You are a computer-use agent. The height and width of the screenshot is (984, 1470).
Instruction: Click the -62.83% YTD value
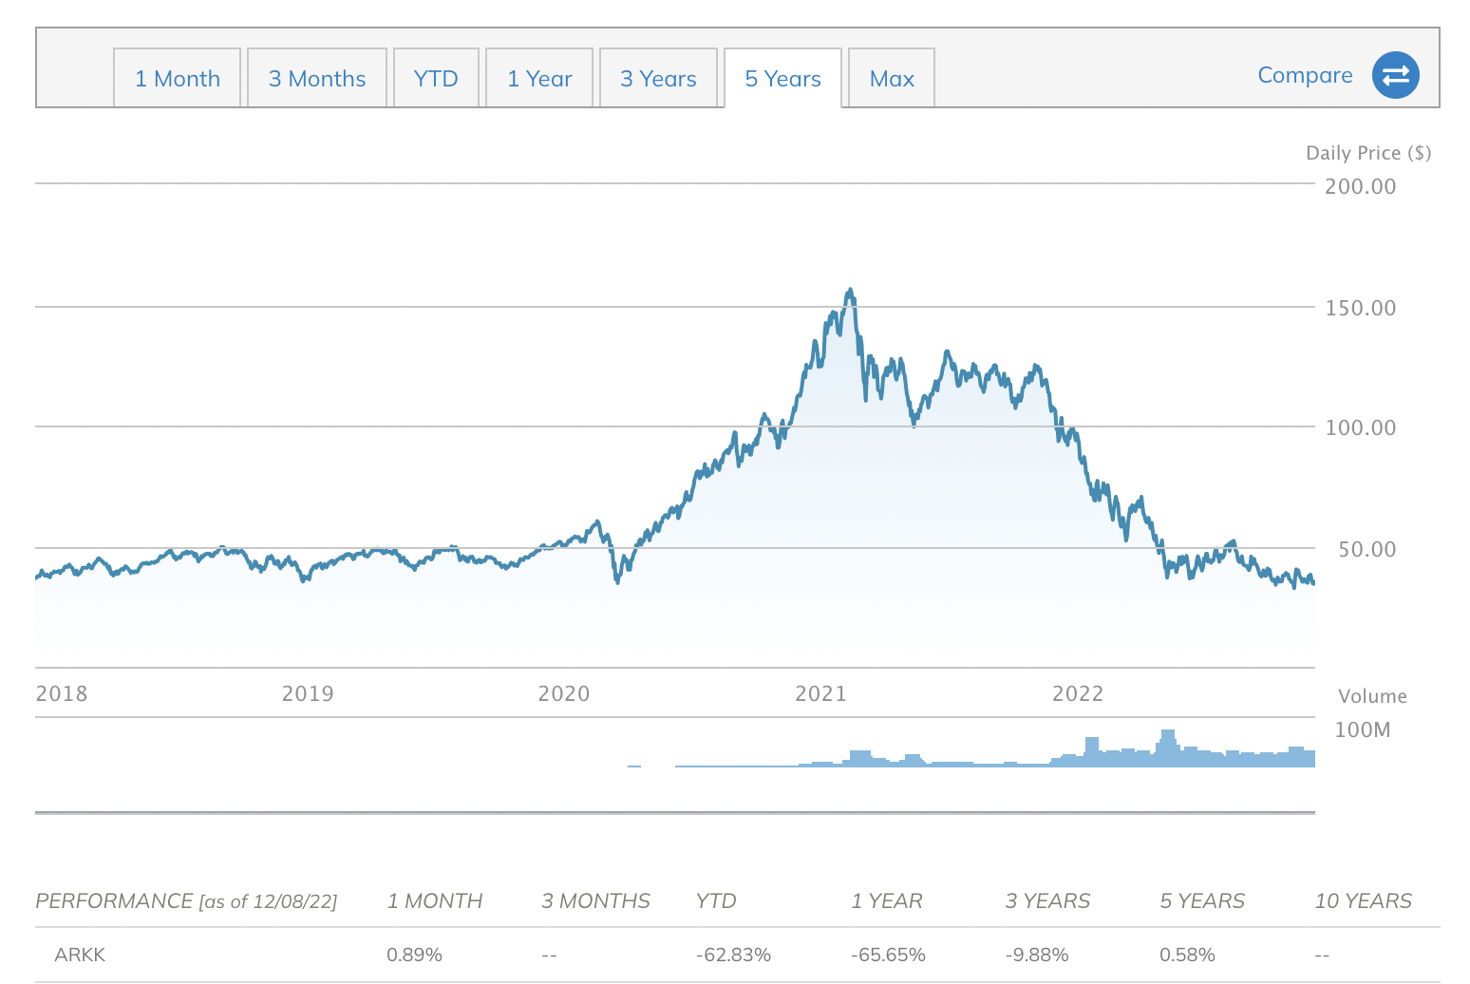(733, 955)
